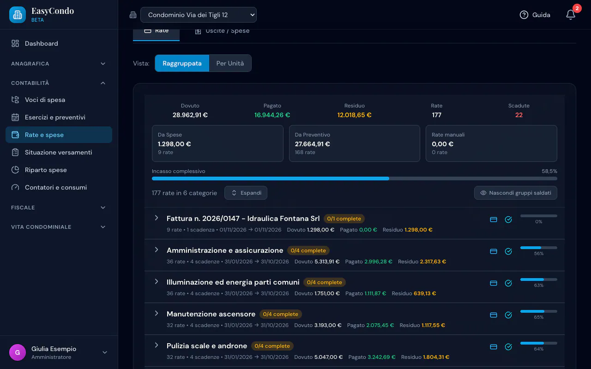Screen dimensions: 591x369
Task: Expand the Manutenzione ascensore row
Action: click(x=157, y=313)
